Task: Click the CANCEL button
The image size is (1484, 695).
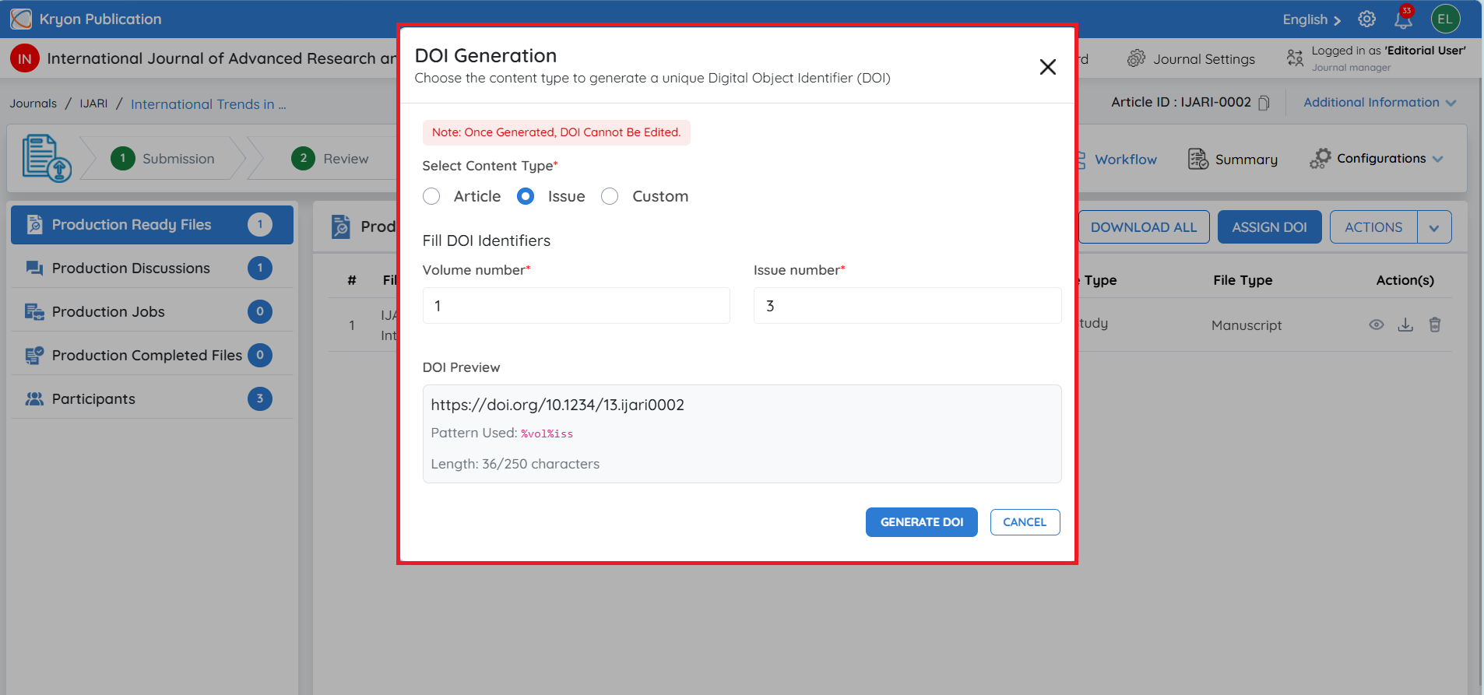Action: coord(1025,522)
